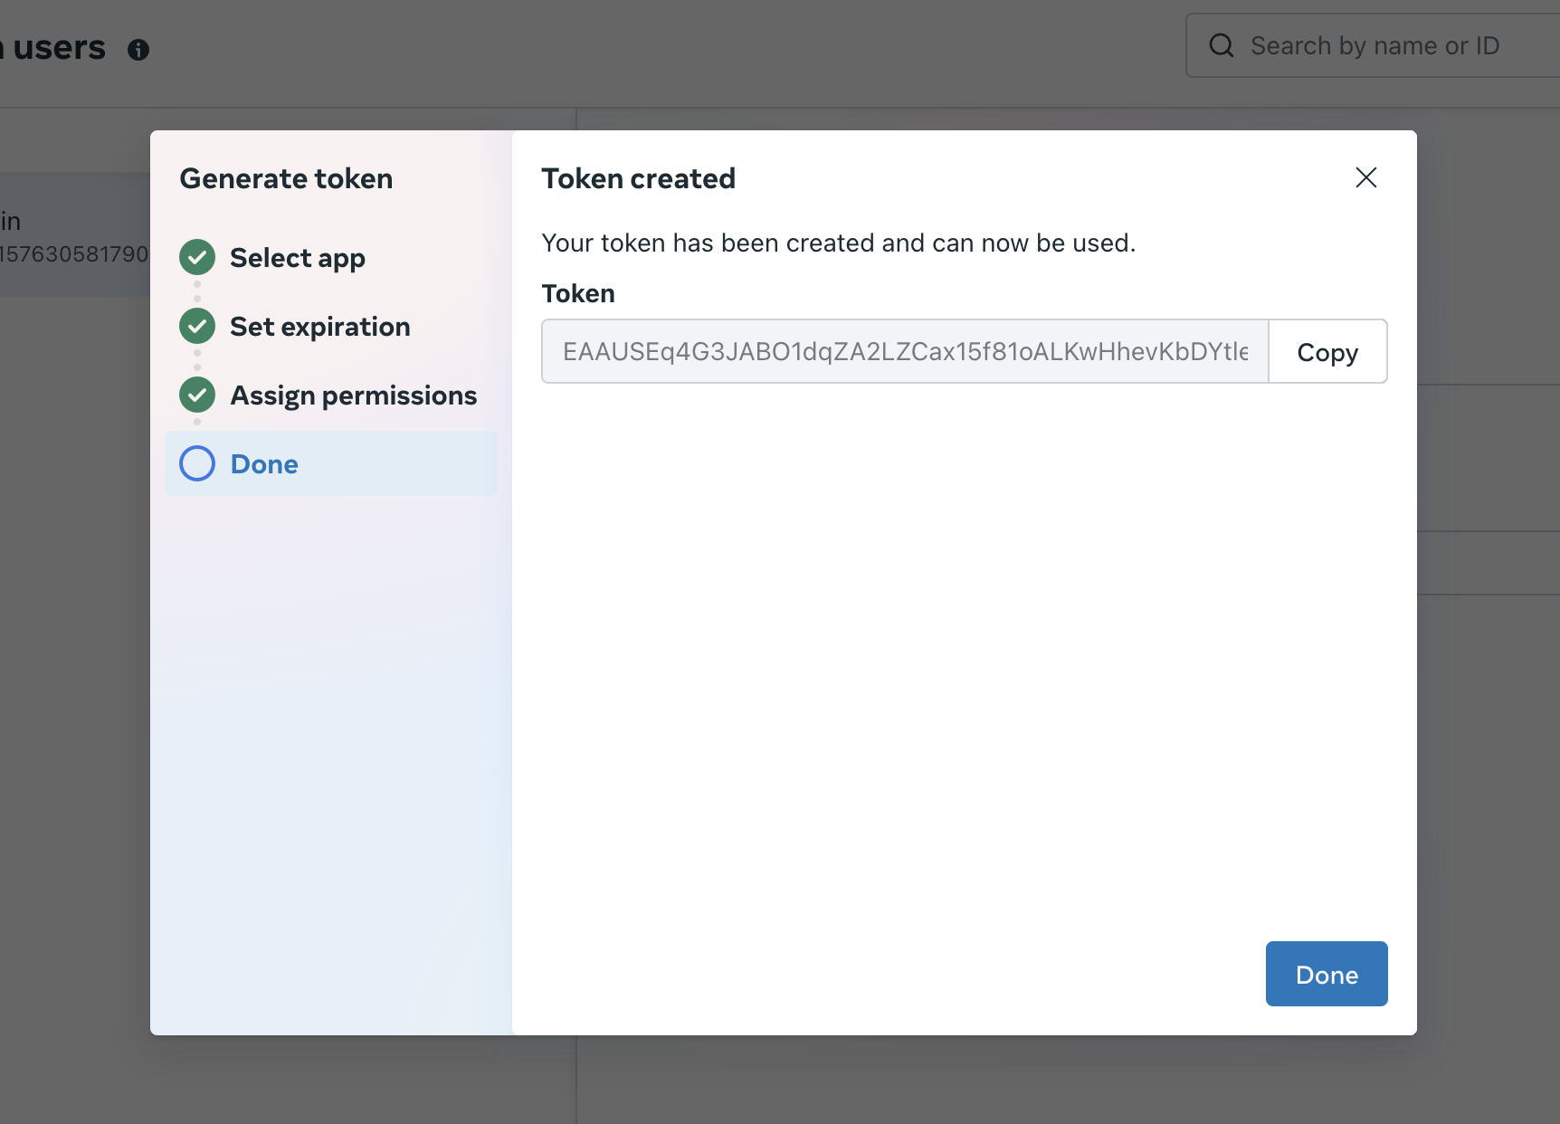Viewport: 1560px width, 1124px height.
Task: Copy the generated token
Action: coord(1327,351)
